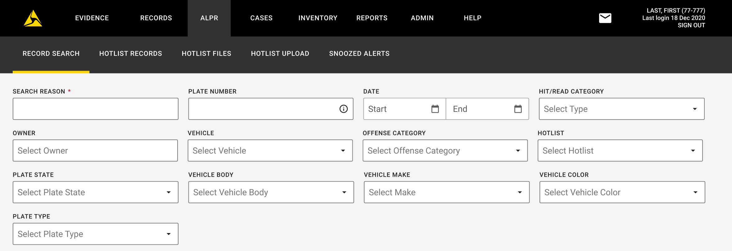Screen dimensions: 732x251
Task: Open the Snoozed Alerts tab
Action: [359, 54]
